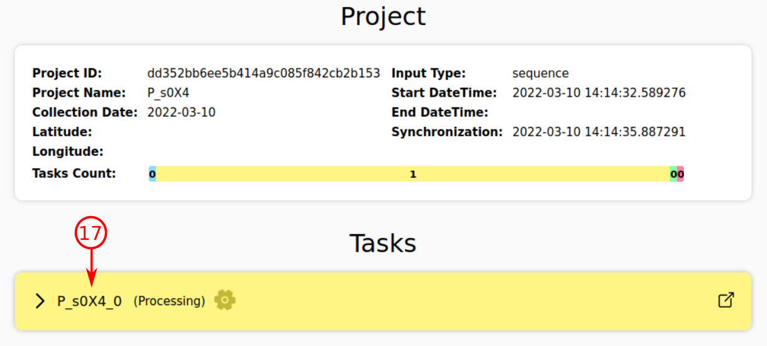
Task: Click the Tasks Count label
Action: click(74, 173)
